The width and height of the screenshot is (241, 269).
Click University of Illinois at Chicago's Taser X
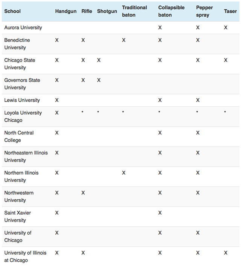tap(226, 253)
